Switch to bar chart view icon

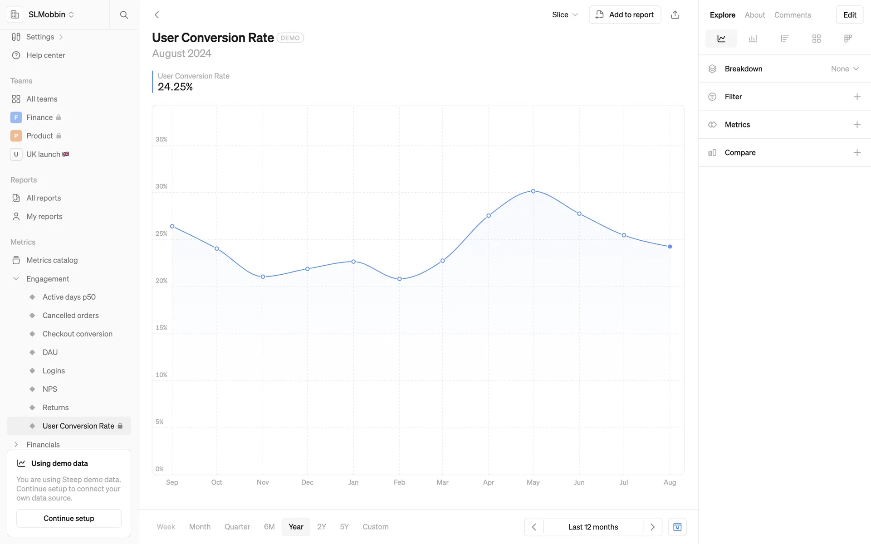pyautogui.click(x=753, y=39)
